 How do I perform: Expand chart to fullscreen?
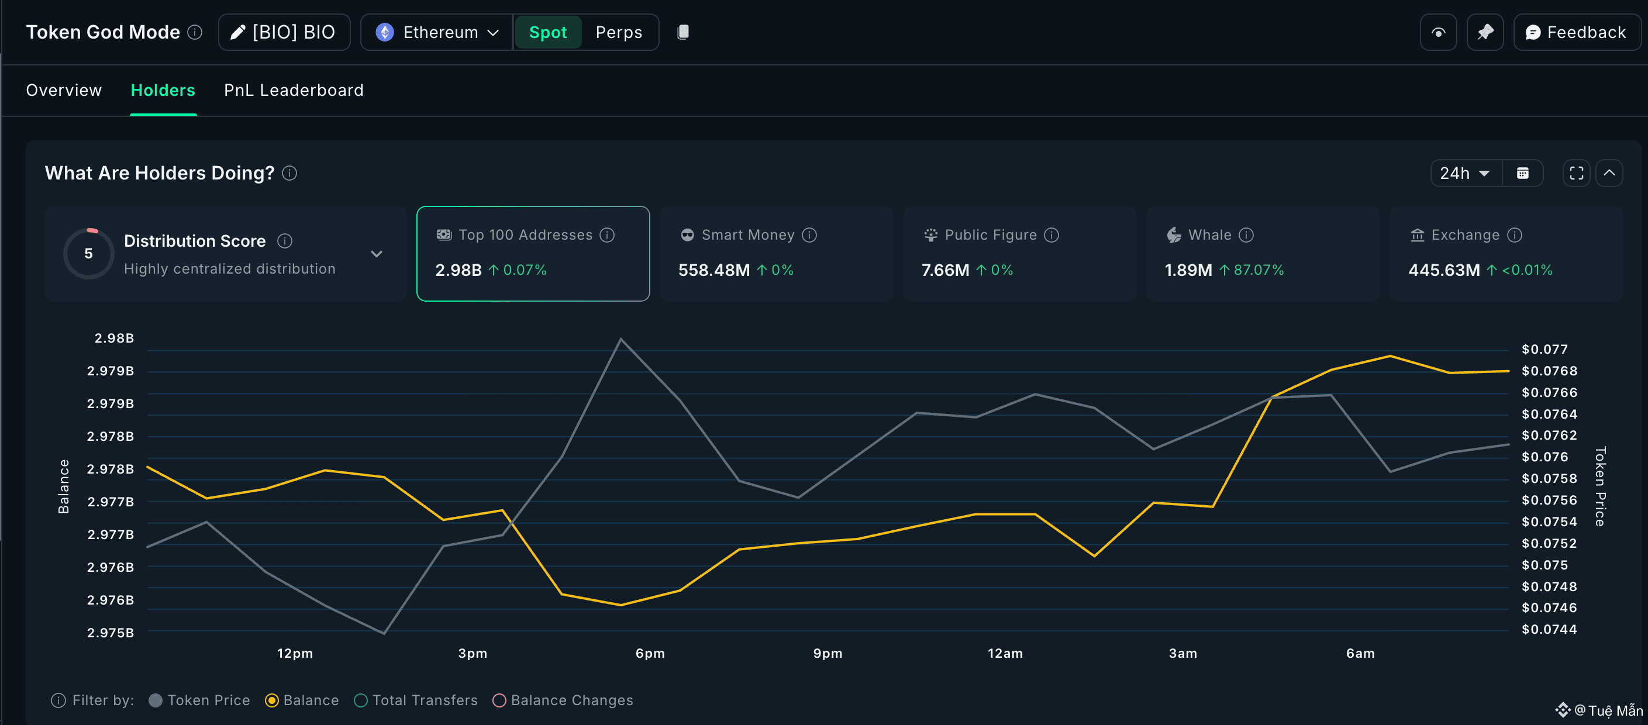pyautogui.click(x=1575, y=173)
